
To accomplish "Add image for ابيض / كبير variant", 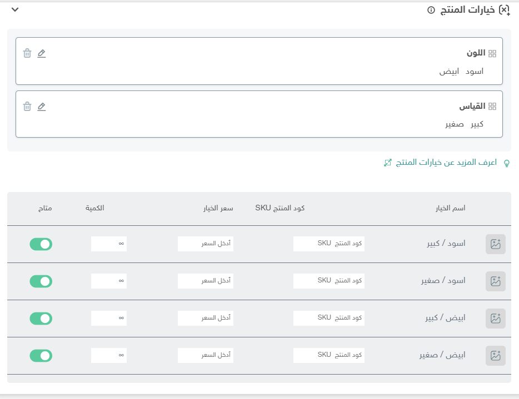I will click(x=496, y=319).
